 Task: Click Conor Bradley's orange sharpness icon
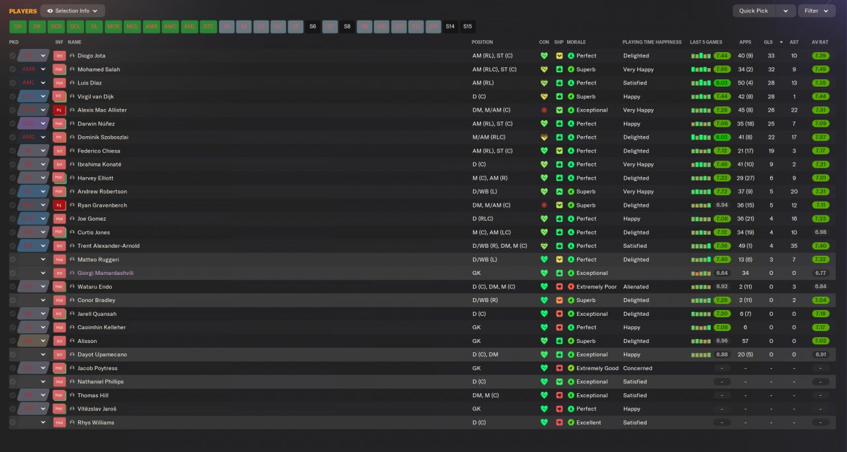pyautogui.click(x=559, y=300)
